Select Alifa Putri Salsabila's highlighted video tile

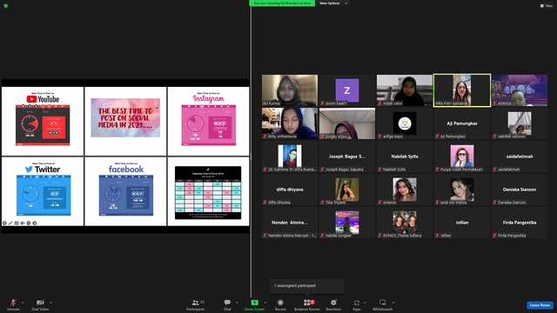[462, 90]
